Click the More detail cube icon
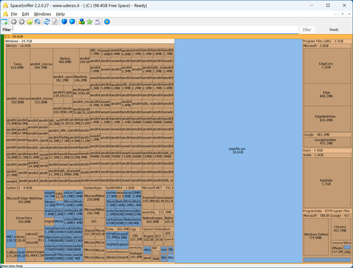The width and height of the screenshot is (353, 268). tap(72, 22)
